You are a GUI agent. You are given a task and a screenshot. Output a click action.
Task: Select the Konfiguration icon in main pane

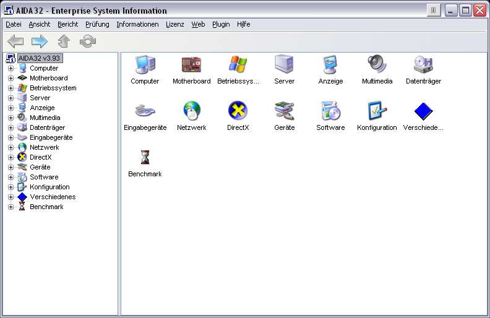coord(377,111)
